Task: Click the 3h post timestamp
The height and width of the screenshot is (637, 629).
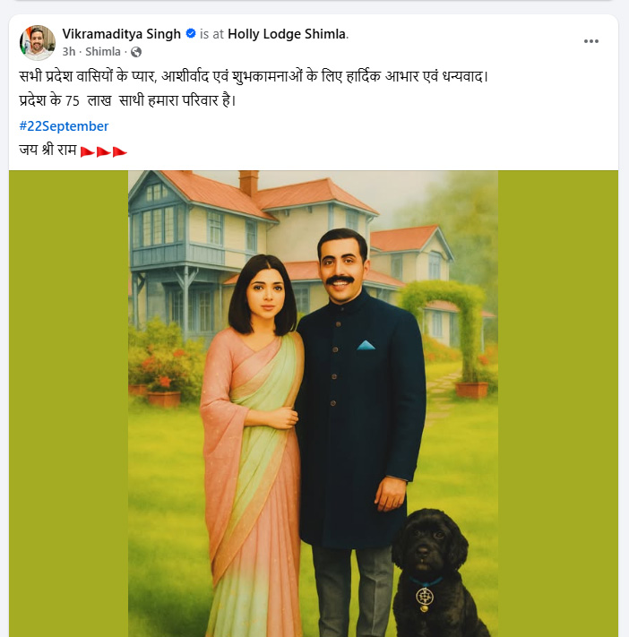Action: click(69, 52)
